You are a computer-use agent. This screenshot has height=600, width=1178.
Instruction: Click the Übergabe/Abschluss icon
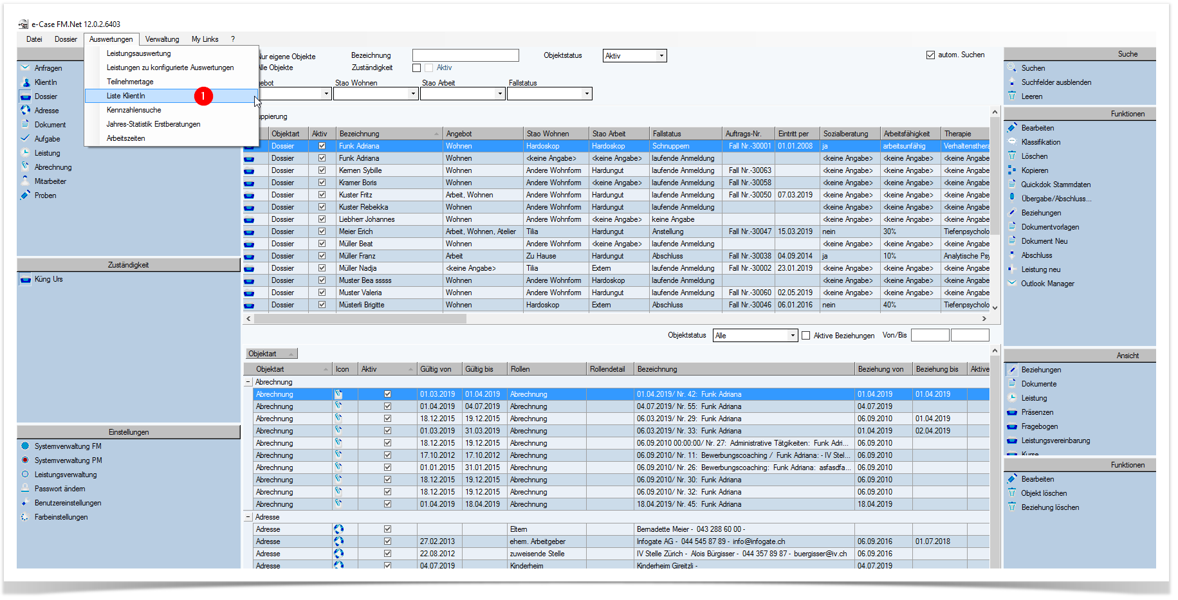click(x=1012, y=198)
